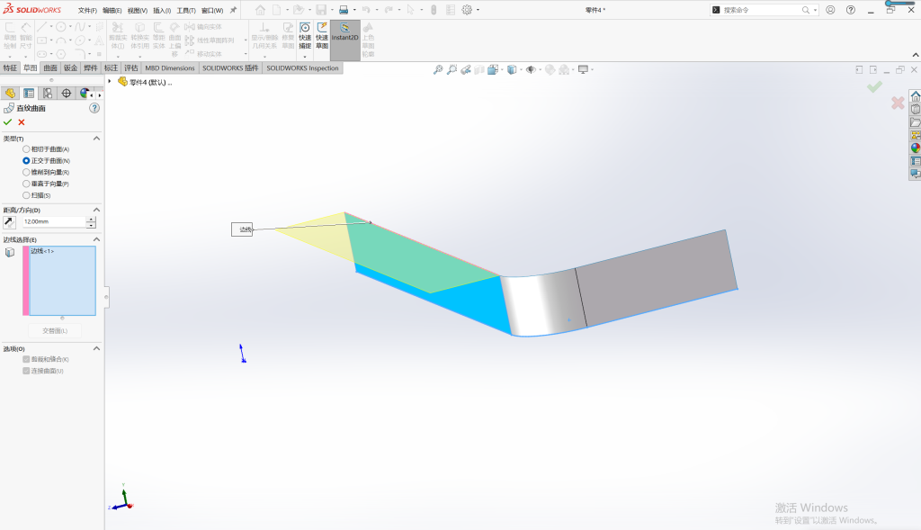Open the display style dropdown arrow

pyautogui.click(x=521, y=70)
